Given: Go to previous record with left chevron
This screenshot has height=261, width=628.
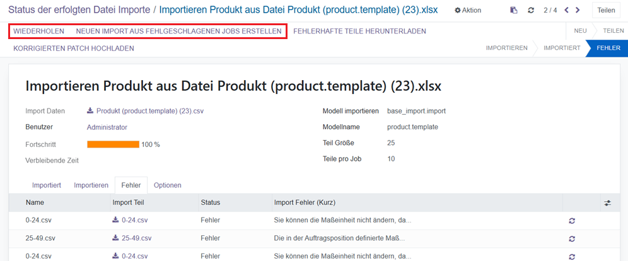Looking at the screenshot, I should coord(566,10).
